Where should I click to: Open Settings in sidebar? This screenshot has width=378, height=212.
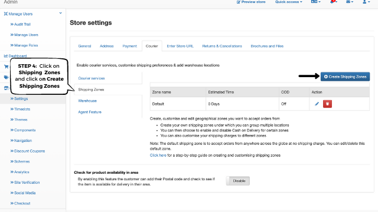(21, 98)
